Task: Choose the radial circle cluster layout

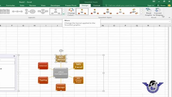Action: [30, 11]
